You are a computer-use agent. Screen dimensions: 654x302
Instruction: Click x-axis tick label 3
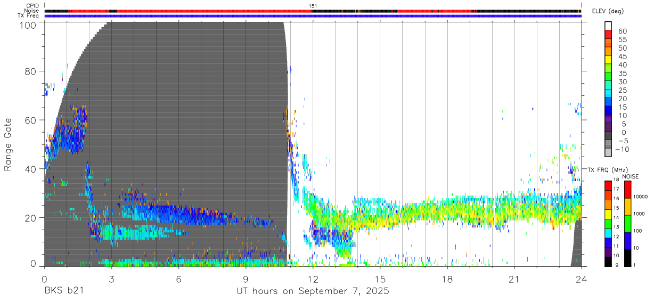pyautogui.click(x=111, y=279)
